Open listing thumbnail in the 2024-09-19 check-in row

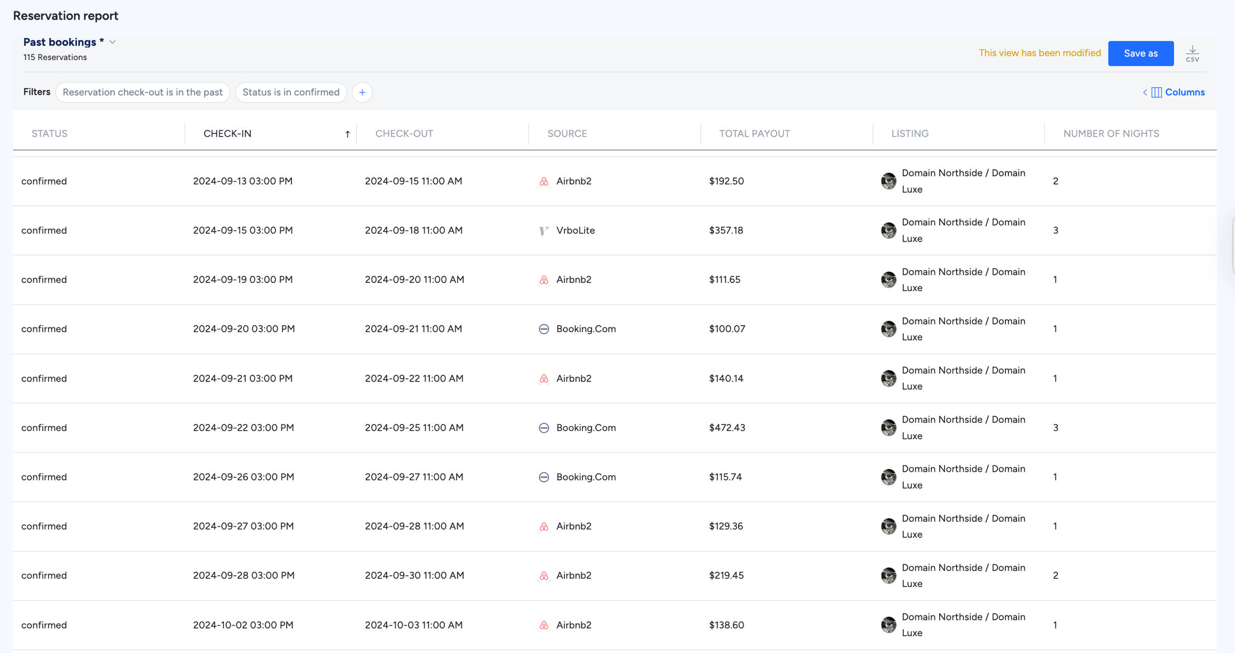[889, 280]
